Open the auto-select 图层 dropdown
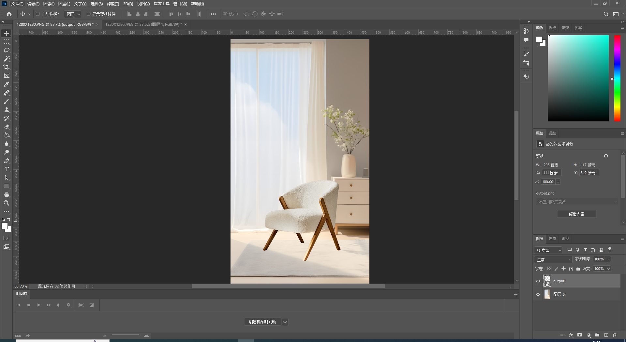 (x=72, y=14)
